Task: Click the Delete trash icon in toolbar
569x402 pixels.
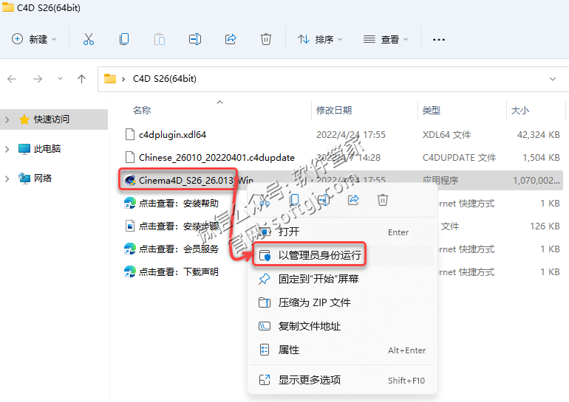Action: coord(266,39)
